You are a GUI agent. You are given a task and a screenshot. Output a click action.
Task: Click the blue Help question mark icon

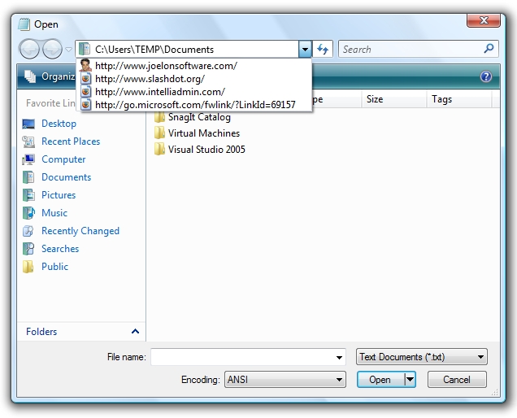[485, 76]
